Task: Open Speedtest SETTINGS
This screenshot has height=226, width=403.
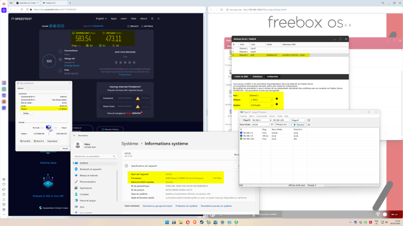Action: (147, 26)
